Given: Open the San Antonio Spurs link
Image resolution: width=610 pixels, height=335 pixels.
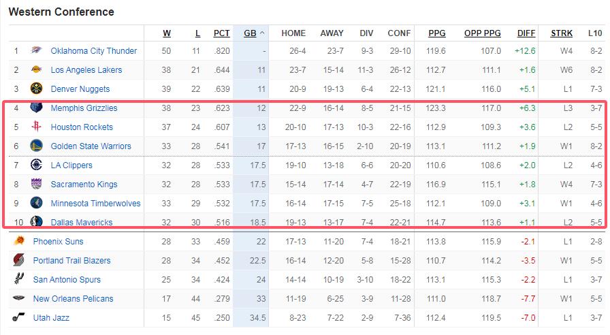Looking at the screenshot, I should coord(67,280).
